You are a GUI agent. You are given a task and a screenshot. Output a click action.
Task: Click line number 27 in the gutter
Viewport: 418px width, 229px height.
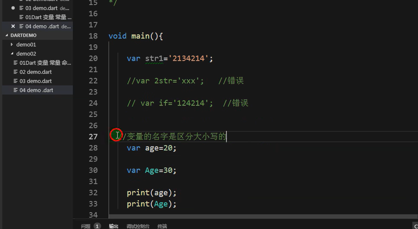point(93,136)
